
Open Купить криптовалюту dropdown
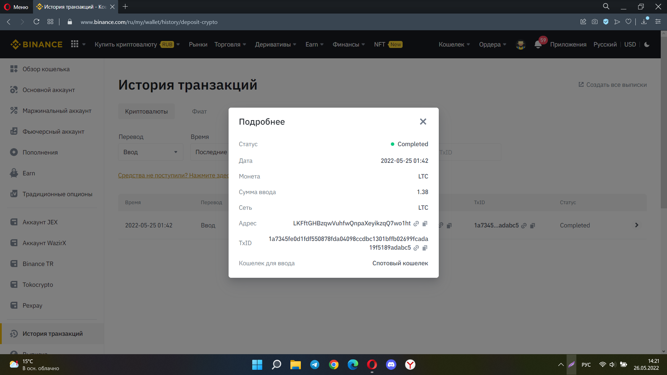pyautogui.click(x=137, y=44)
